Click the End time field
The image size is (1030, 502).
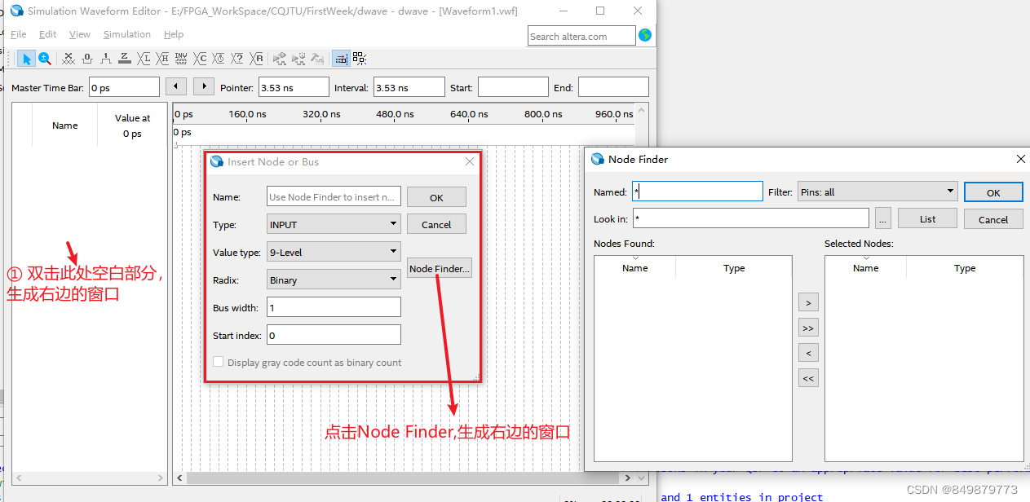(x=613, y=87)
